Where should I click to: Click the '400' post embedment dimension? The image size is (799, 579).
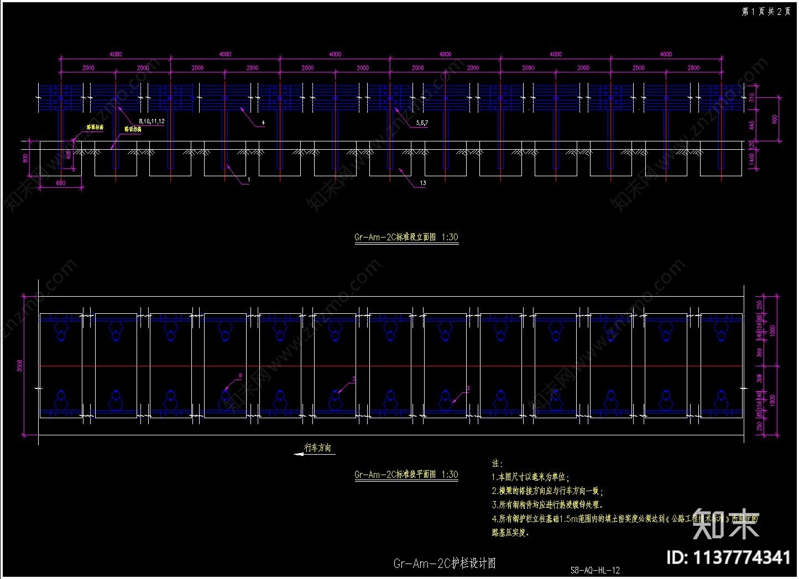(69, 155)
